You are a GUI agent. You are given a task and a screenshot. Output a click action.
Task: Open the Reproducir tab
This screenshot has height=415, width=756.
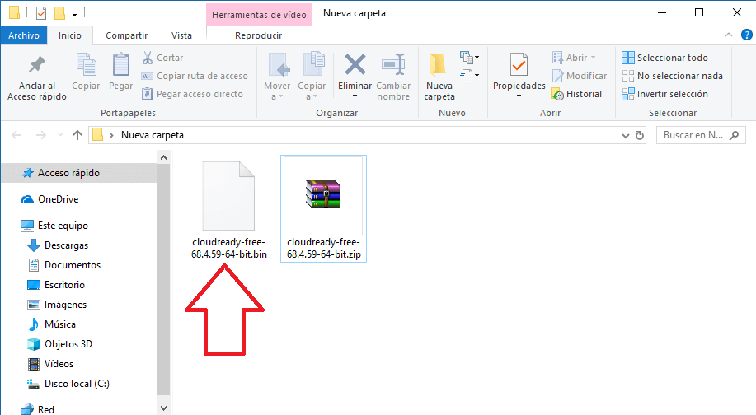coord(259,35)
